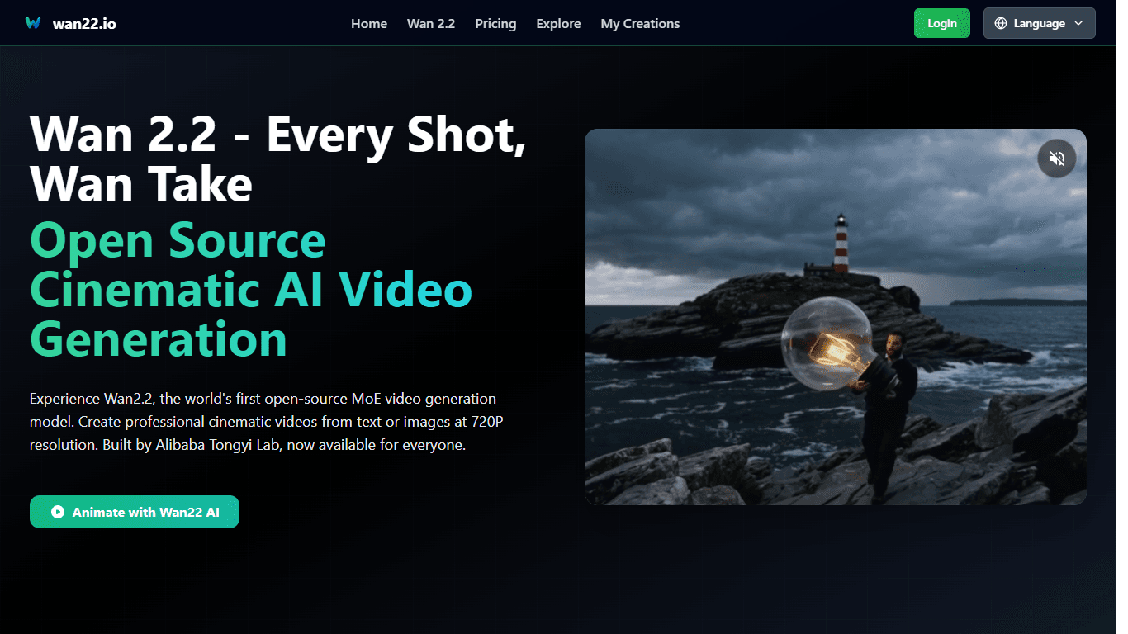
Task: Unmute the lighthouse video preview
Action: tap(1056, 158)
